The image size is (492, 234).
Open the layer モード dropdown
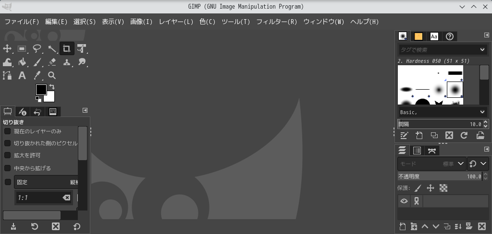point(432,164)
